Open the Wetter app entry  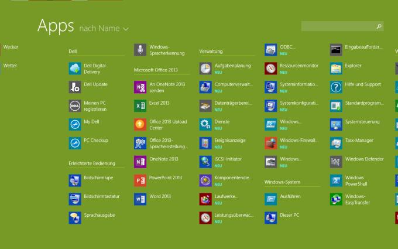click(x=10, y=66)
